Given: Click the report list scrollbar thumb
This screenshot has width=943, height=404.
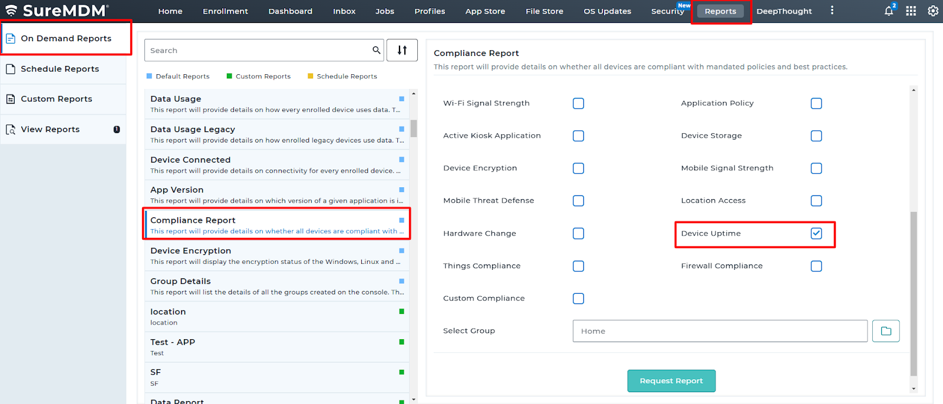Looking at the screenshot, I should (x=414, y=128).
